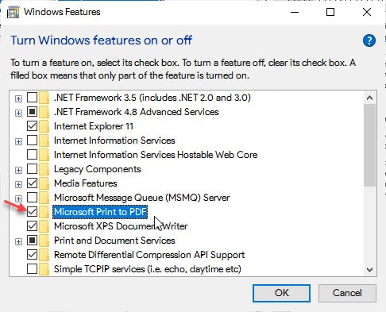
Task: Expand the Legacy Components node
Action: [x=18, y=170]
